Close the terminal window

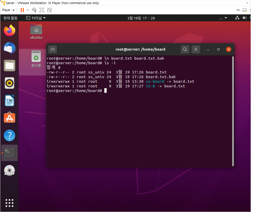[228, 49]
